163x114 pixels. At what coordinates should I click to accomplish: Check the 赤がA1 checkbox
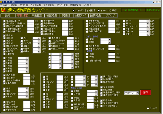(x=4, y=36)
